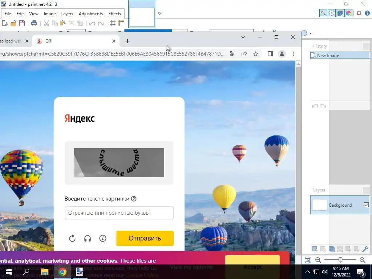Open Layer Properties wrench icon
The width and height of the screenshot is (372, 279).
365,249
